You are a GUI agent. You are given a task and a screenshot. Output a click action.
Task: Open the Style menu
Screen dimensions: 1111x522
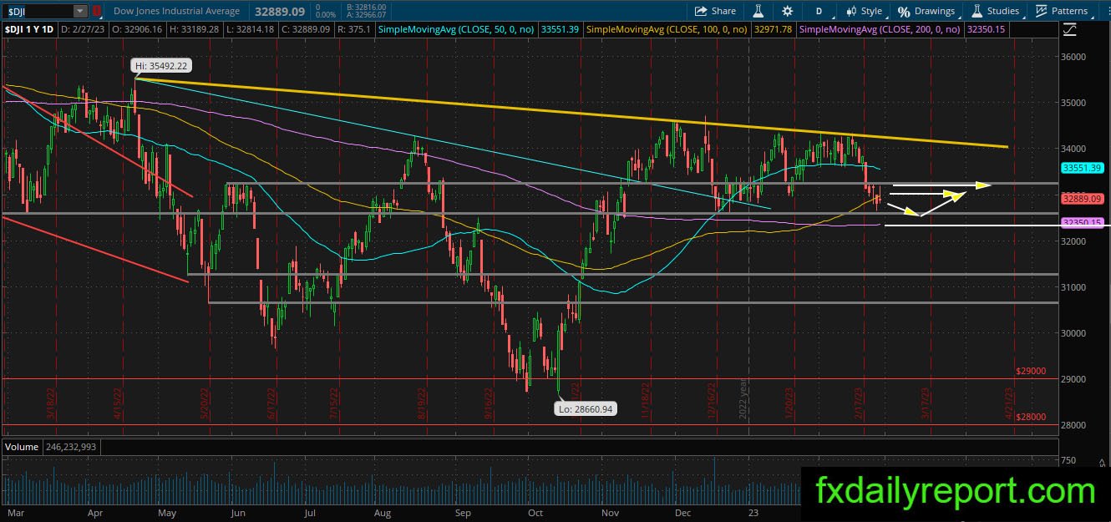[864, 11]
